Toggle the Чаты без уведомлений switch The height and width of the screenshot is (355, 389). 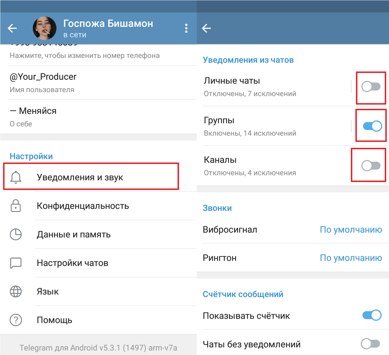click(371, 344)
